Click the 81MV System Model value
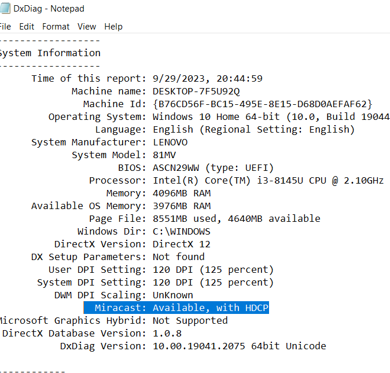Screen dimensions: 390x373 point(164,155)
